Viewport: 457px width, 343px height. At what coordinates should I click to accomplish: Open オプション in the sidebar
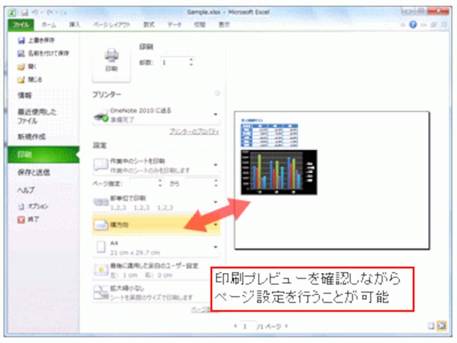[x=33, y=206]
